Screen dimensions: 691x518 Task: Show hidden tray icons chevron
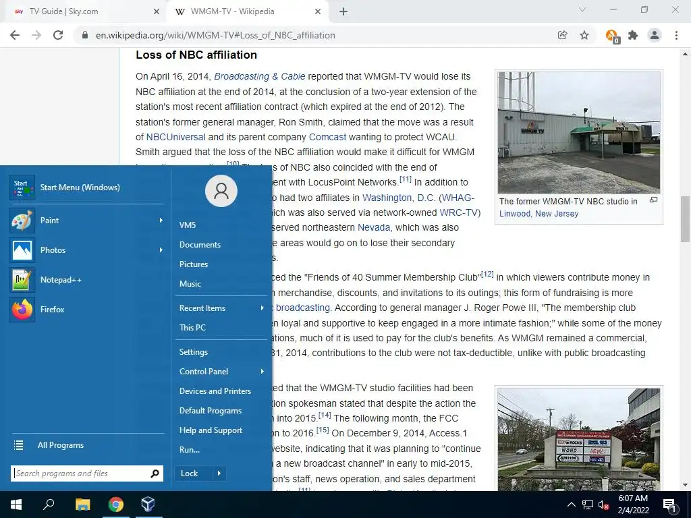[x=571, y=505]
